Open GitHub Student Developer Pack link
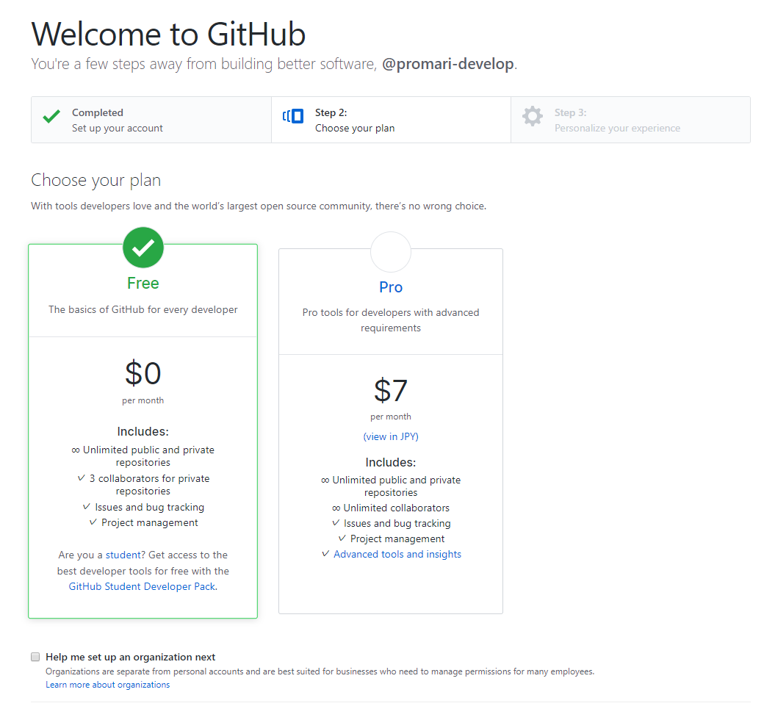 coord(142,587)
